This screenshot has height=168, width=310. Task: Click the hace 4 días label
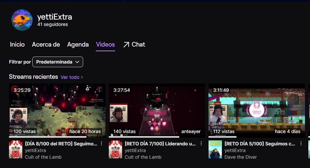[x=288, y=131]
